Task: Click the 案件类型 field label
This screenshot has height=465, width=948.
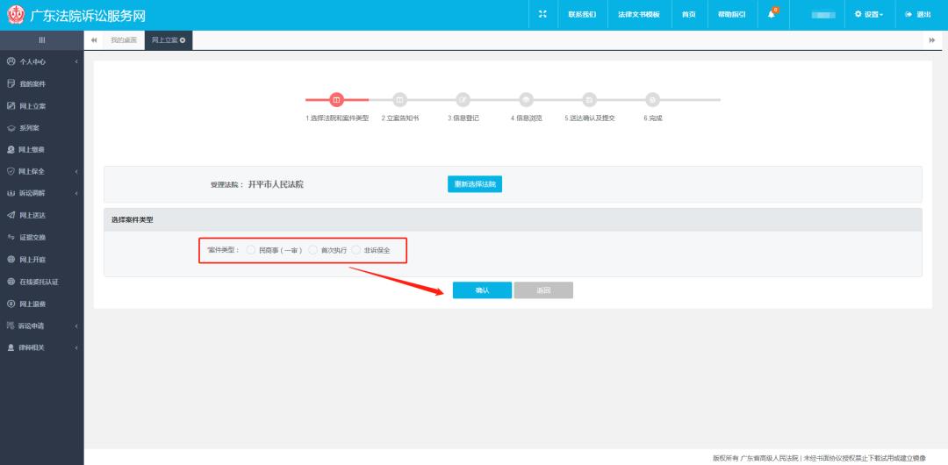Action: coord(223,250)
